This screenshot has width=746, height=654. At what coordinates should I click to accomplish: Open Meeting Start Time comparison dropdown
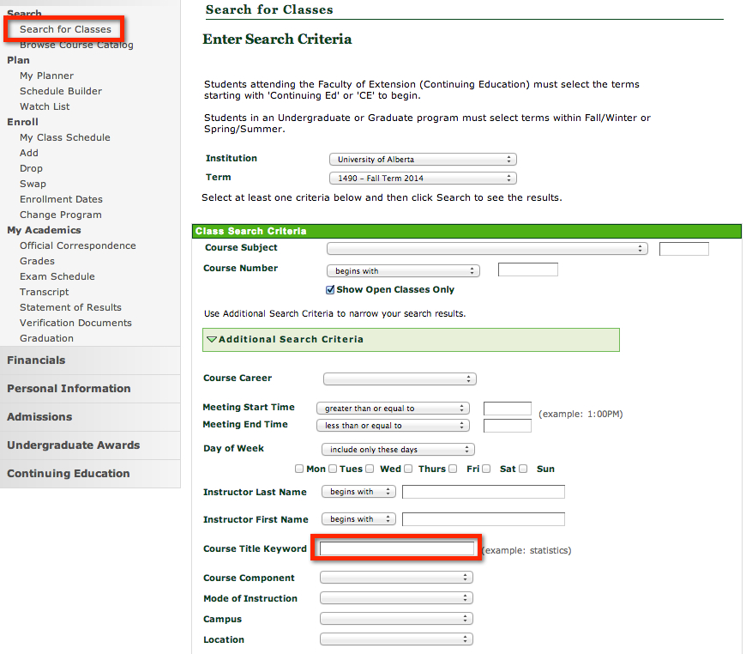pyautogui.click(x=393, y=409)
